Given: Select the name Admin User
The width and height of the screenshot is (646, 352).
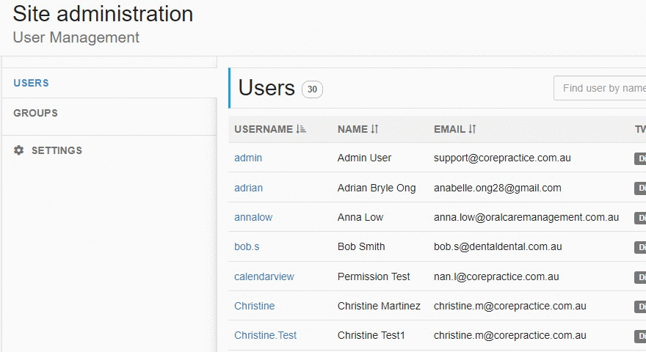Looking at the screenshot, I should click(x=364, y=158).
